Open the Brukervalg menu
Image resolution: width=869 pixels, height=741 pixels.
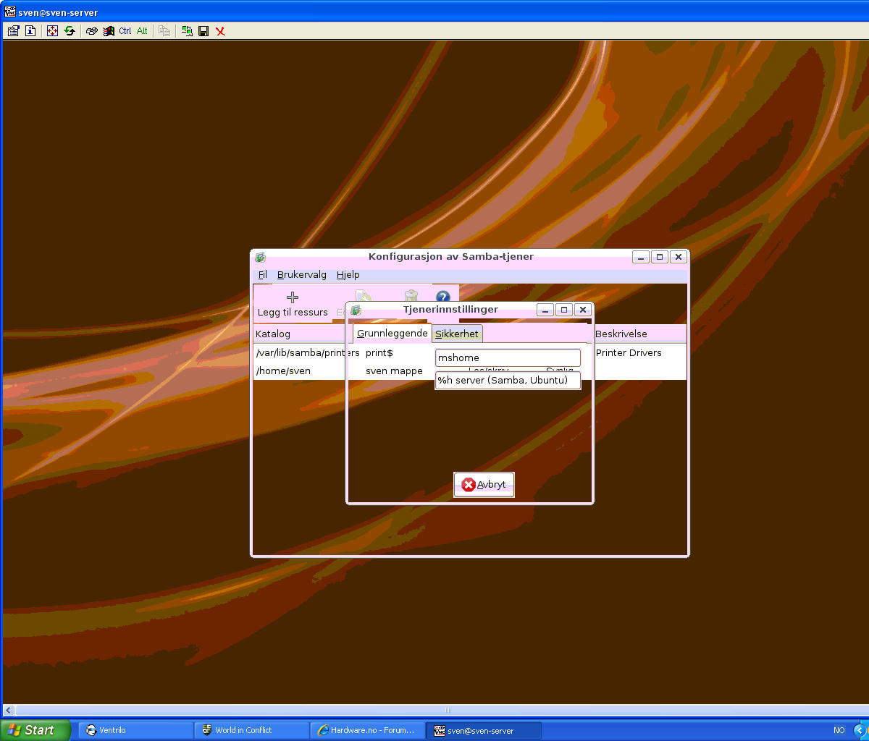(302, 275)
